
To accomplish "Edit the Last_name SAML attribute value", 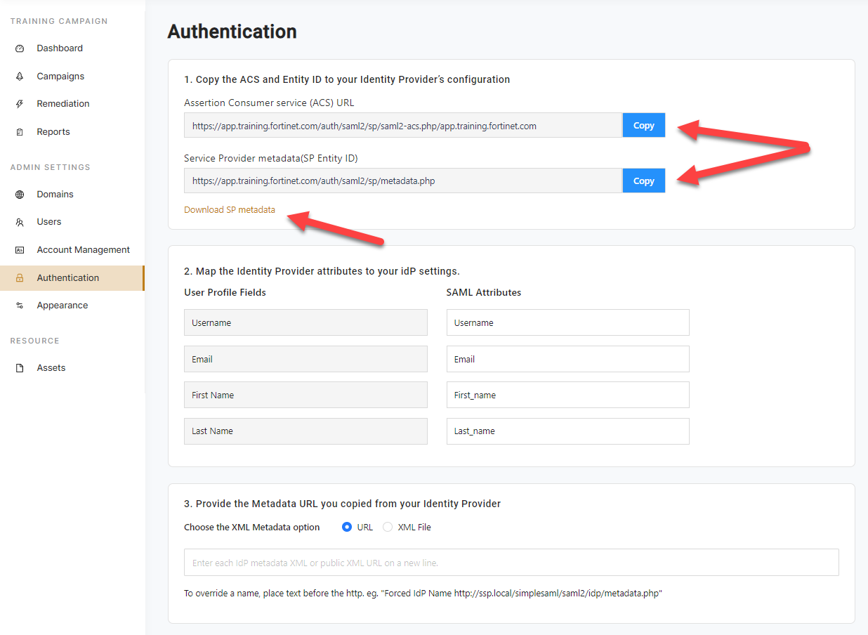I will (x=567, y=431).
